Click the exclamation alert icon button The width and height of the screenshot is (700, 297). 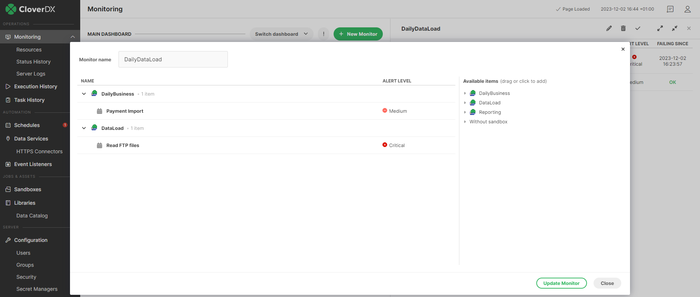[323, 34]
